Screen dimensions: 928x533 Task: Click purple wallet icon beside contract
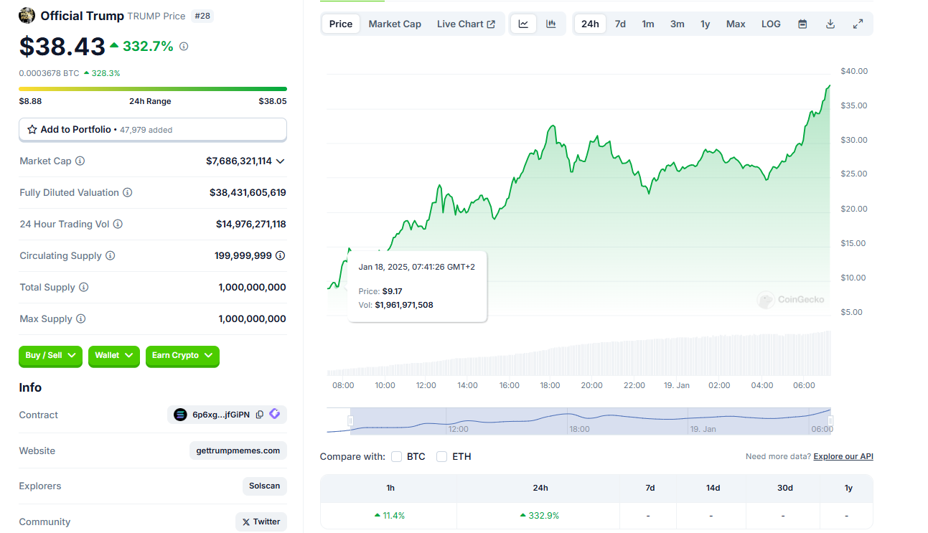click(x=275, y=415)
